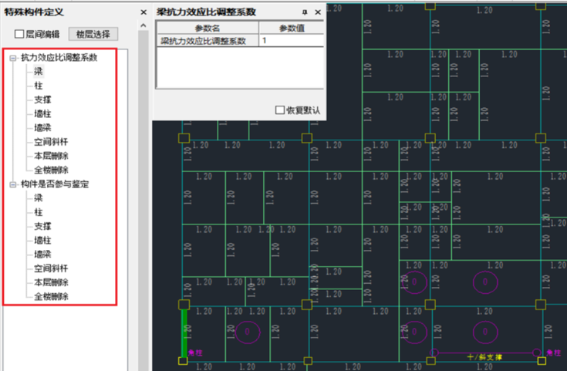Enable the 层间编辑 checkbox
The height and width of the screenshot is (371, 567).
pyautogui.click(x=20, y=35)
